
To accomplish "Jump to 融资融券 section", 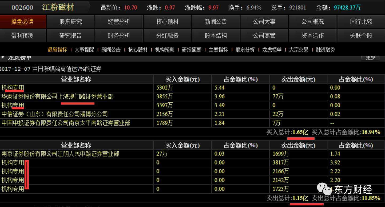I will point(326,50).
